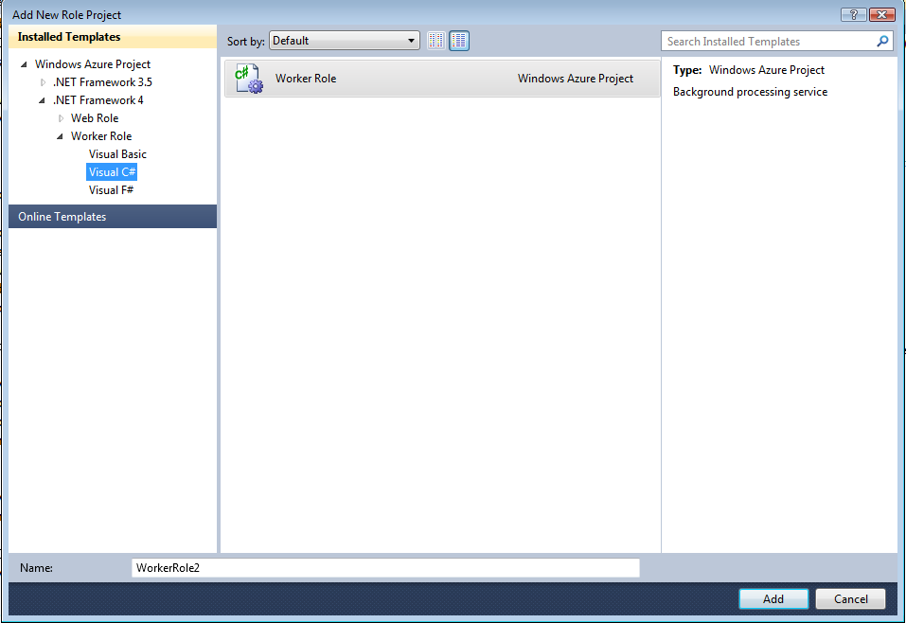906x623 pixels.
Task: Select Visual Basic under Worker Role
Action: [x=117, y=154]
